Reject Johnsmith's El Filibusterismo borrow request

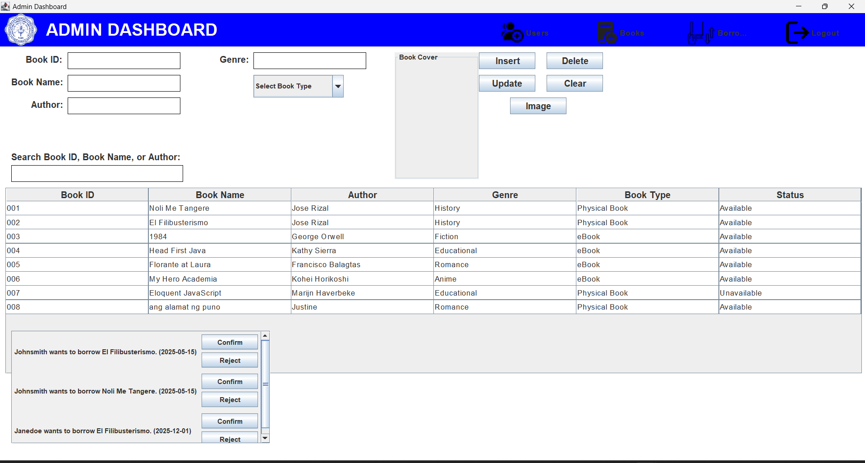tap(230, 361)
